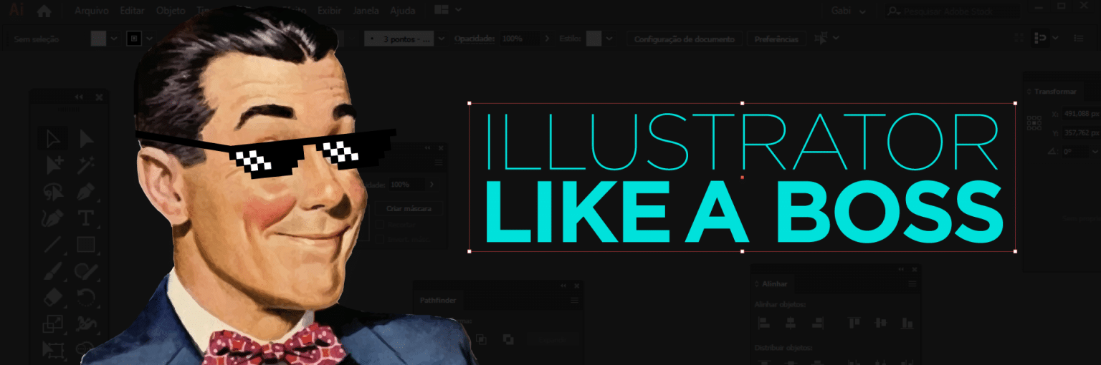This screenshot has width=1101, height=365.
Task: Click the Opacidade label link
Action: (475, 39)
